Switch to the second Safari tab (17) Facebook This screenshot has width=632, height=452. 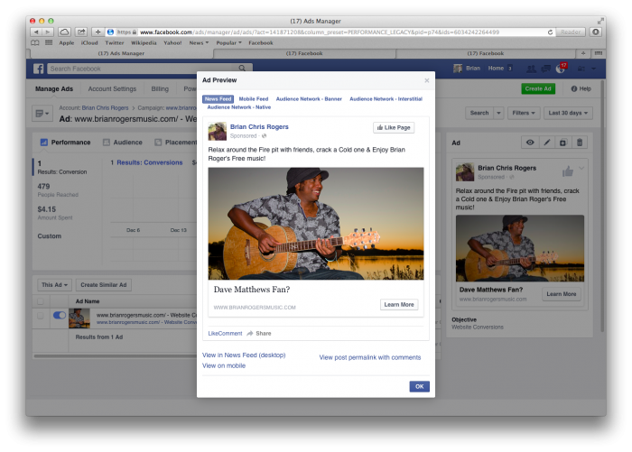coord(304,53)
